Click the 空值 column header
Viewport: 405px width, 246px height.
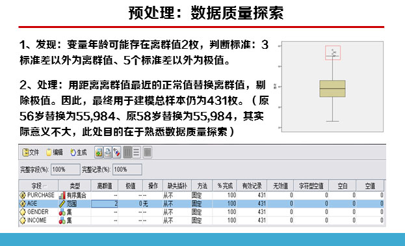[x=370, y=185]
